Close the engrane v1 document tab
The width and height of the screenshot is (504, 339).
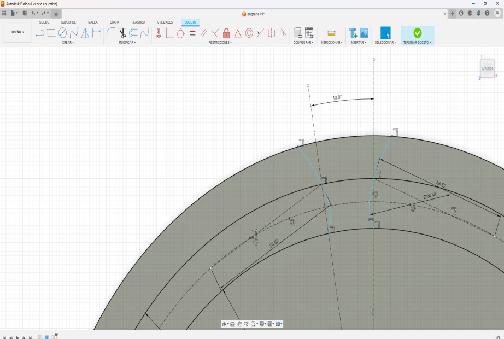(x=444, y=14)
